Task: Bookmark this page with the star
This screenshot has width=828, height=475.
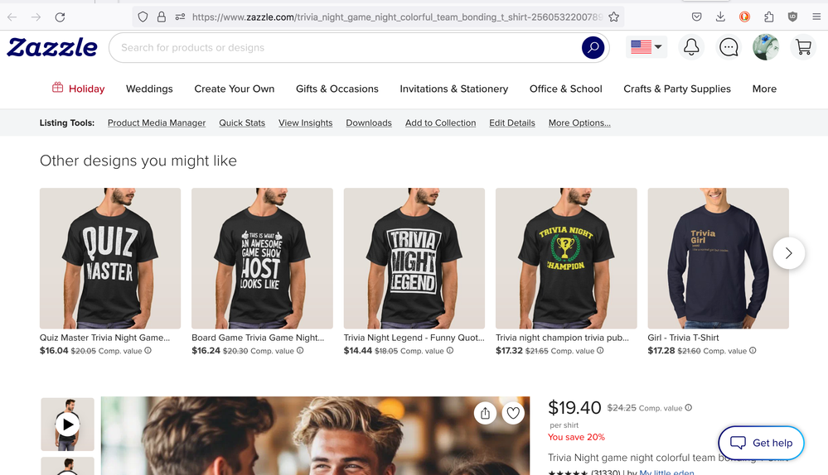Action: [x=613, y=17]
